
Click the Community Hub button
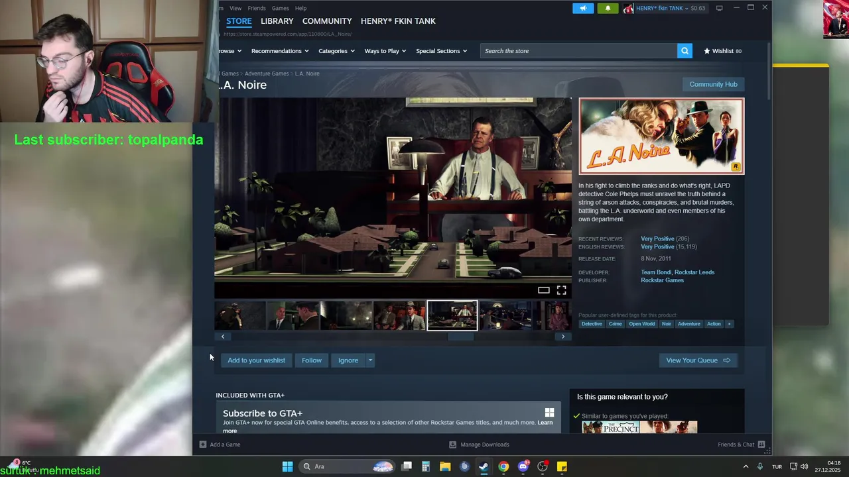(x=713, y=84)
